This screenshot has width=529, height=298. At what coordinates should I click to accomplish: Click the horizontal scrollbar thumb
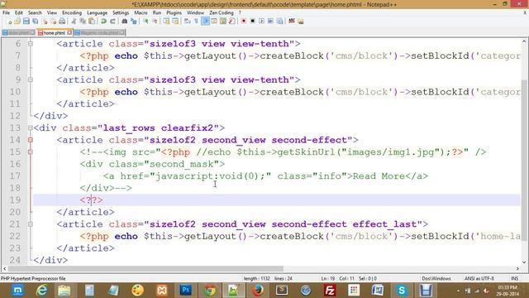tap(145, 269)
